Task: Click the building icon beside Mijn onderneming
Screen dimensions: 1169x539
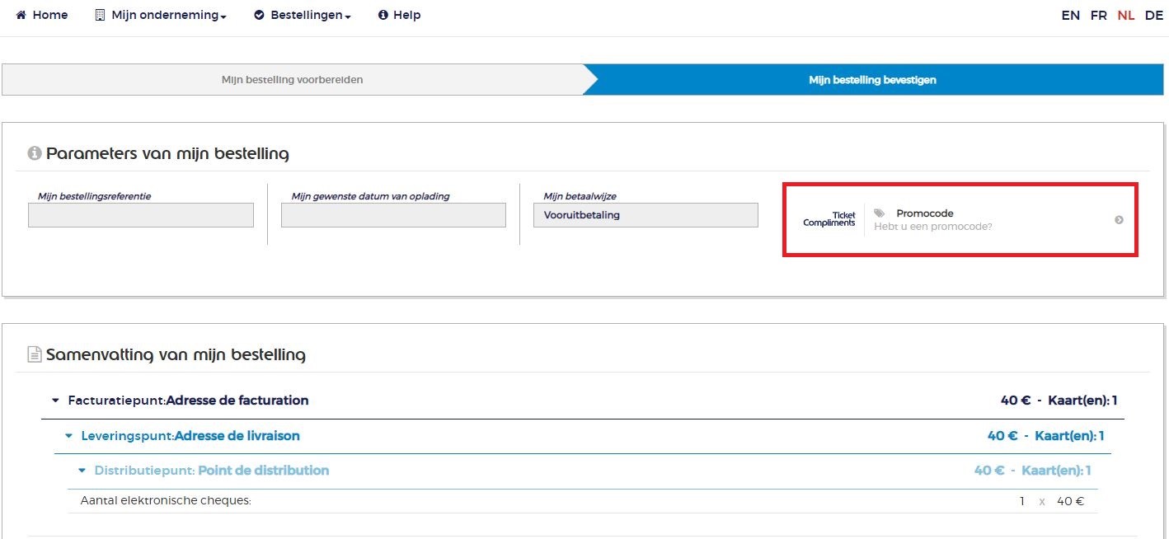Action: [x=100, y=15]
